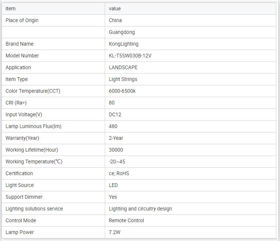Click the '30000' working lifetime value
The height and width of the screenshot is (241, 280).
pos(116,150)
